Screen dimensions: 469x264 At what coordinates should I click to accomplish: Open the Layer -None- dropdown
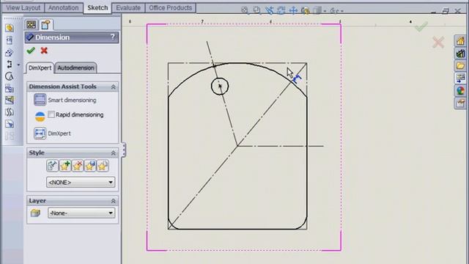[x=81, y=213]
